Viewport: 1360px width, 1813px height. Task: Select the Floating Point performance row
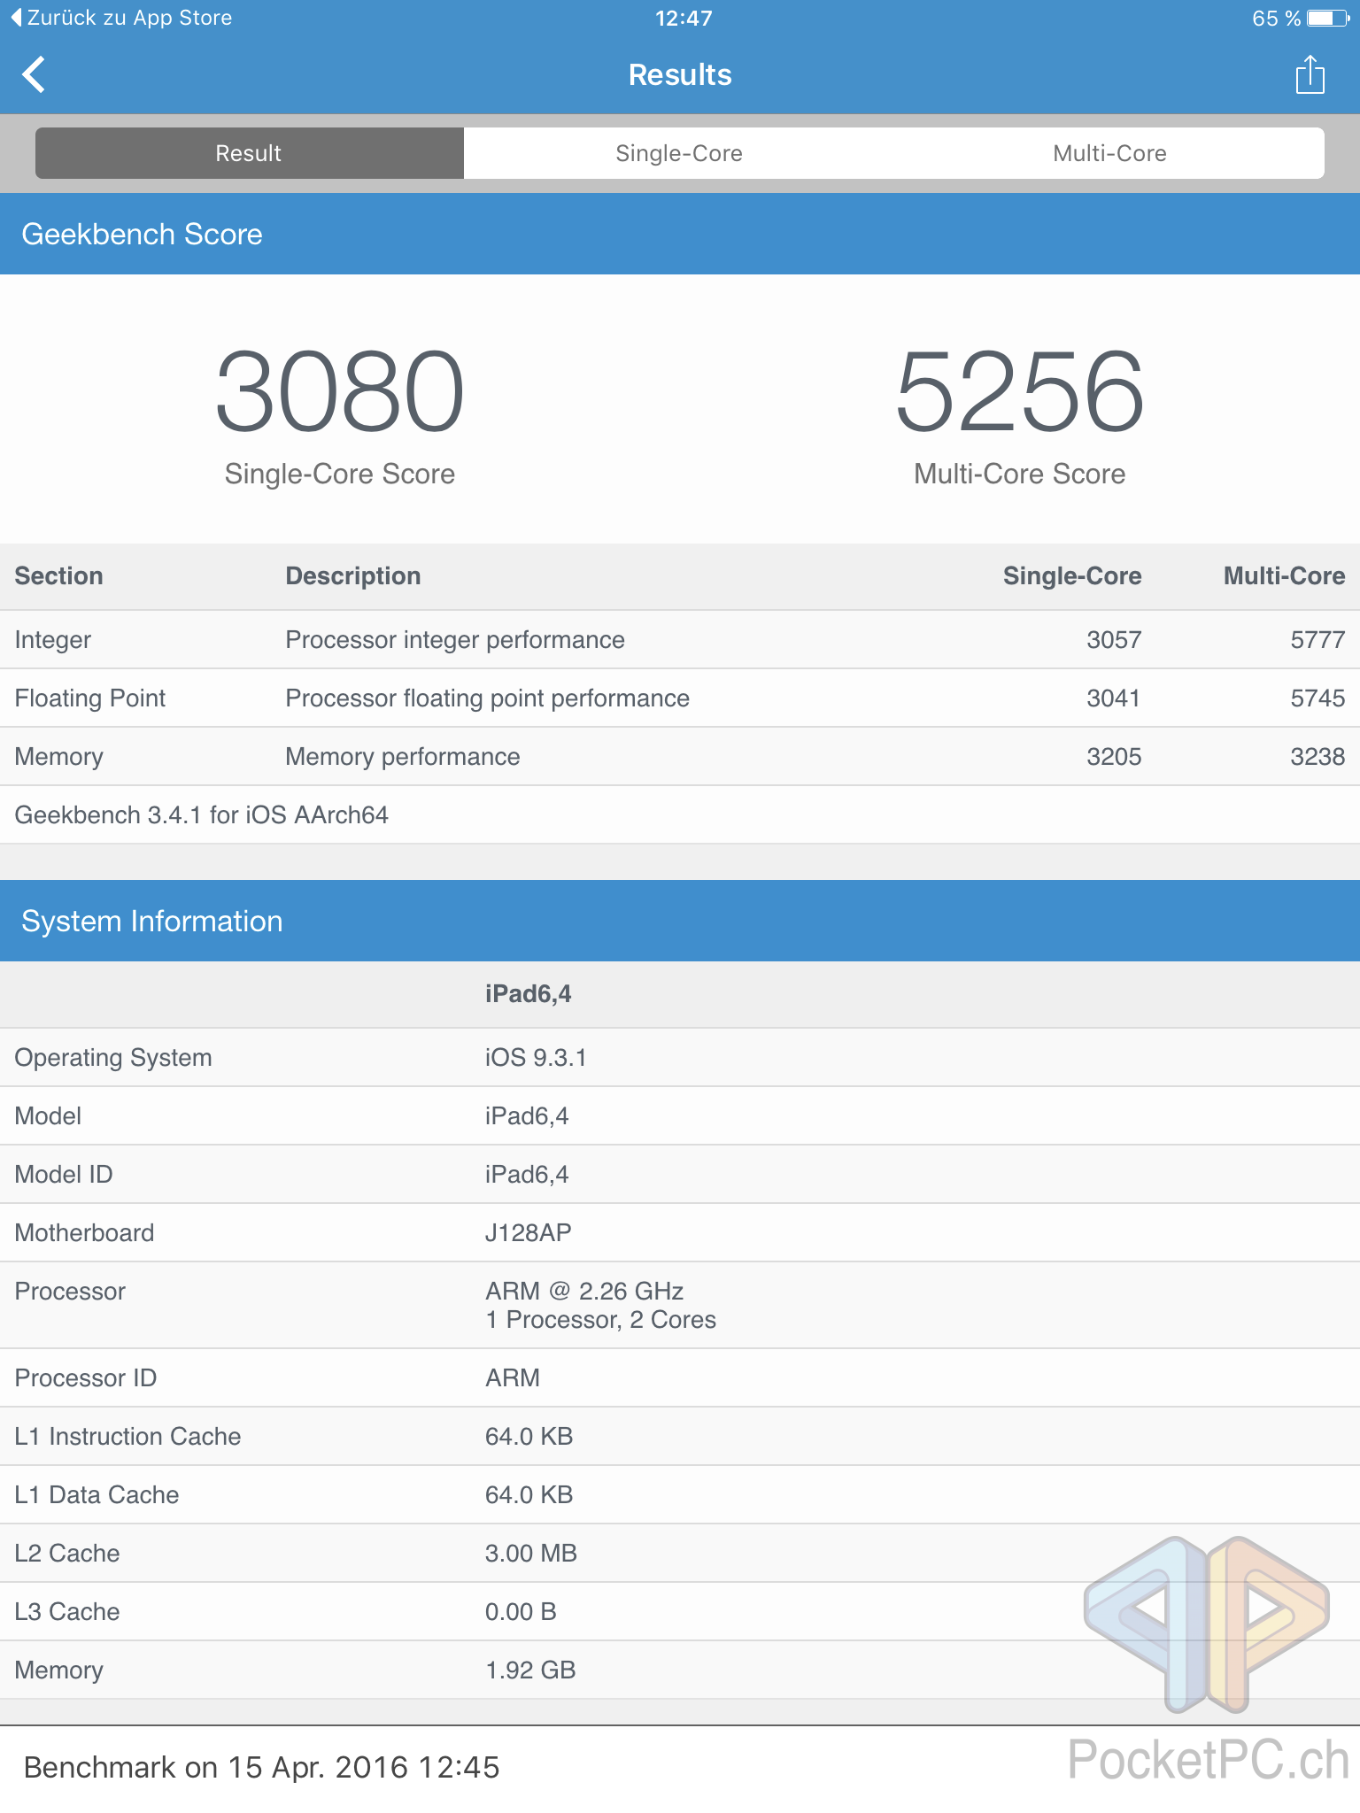point(680,698)
